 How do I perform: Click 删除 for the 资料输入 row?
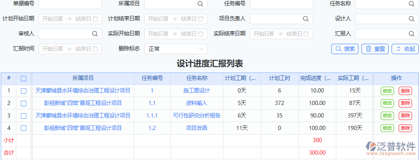click(x=405, y=103)
